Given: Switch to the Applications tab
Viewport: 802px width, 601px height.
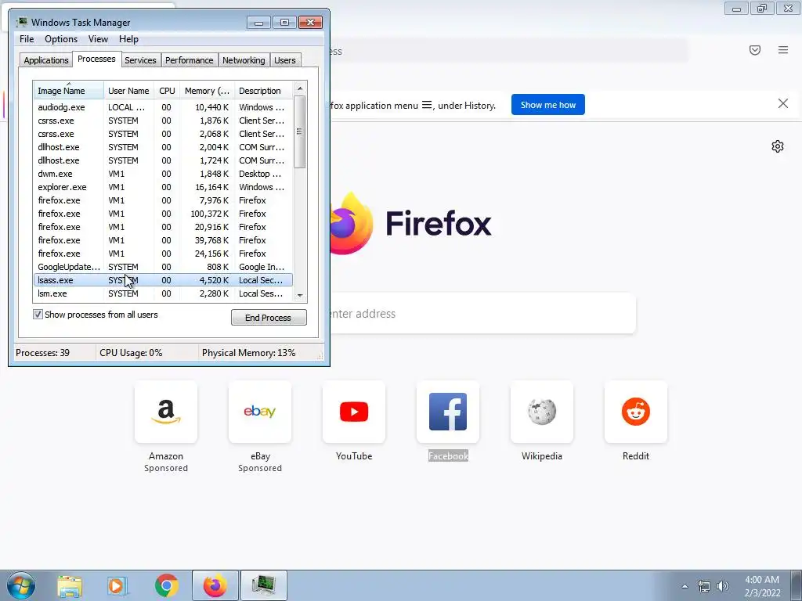Looking at the screenshot, I should (x=46, y=60).
